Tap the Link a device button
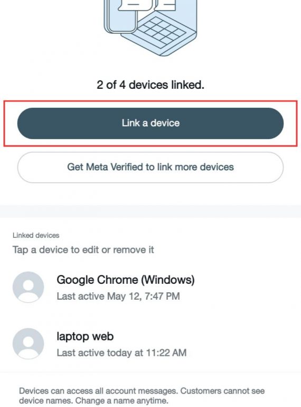The image size is (301, 407). pos(150,123)
